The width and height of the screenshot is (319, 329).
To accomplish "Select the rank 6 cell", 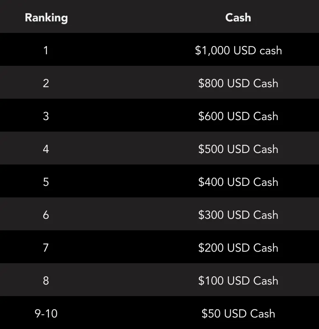I will [x=46, y=215].
